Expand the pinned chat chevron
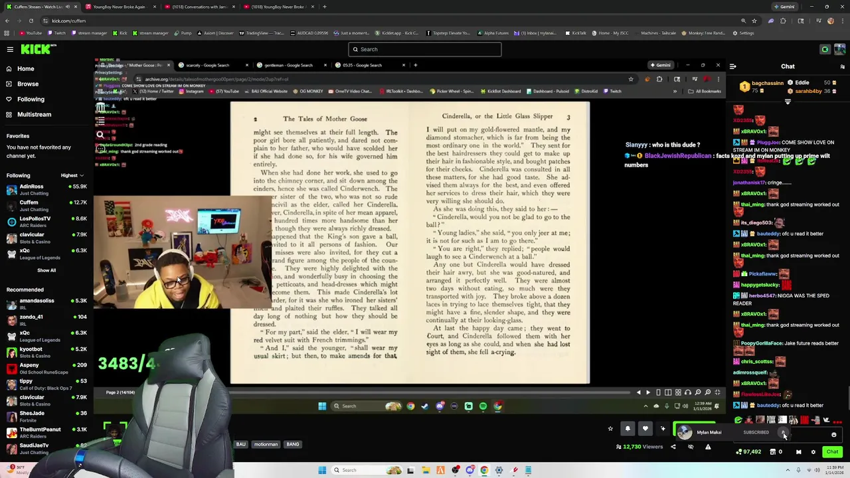Image resolution: width=850 pixels, height=478 pixels. coord(788,102)
